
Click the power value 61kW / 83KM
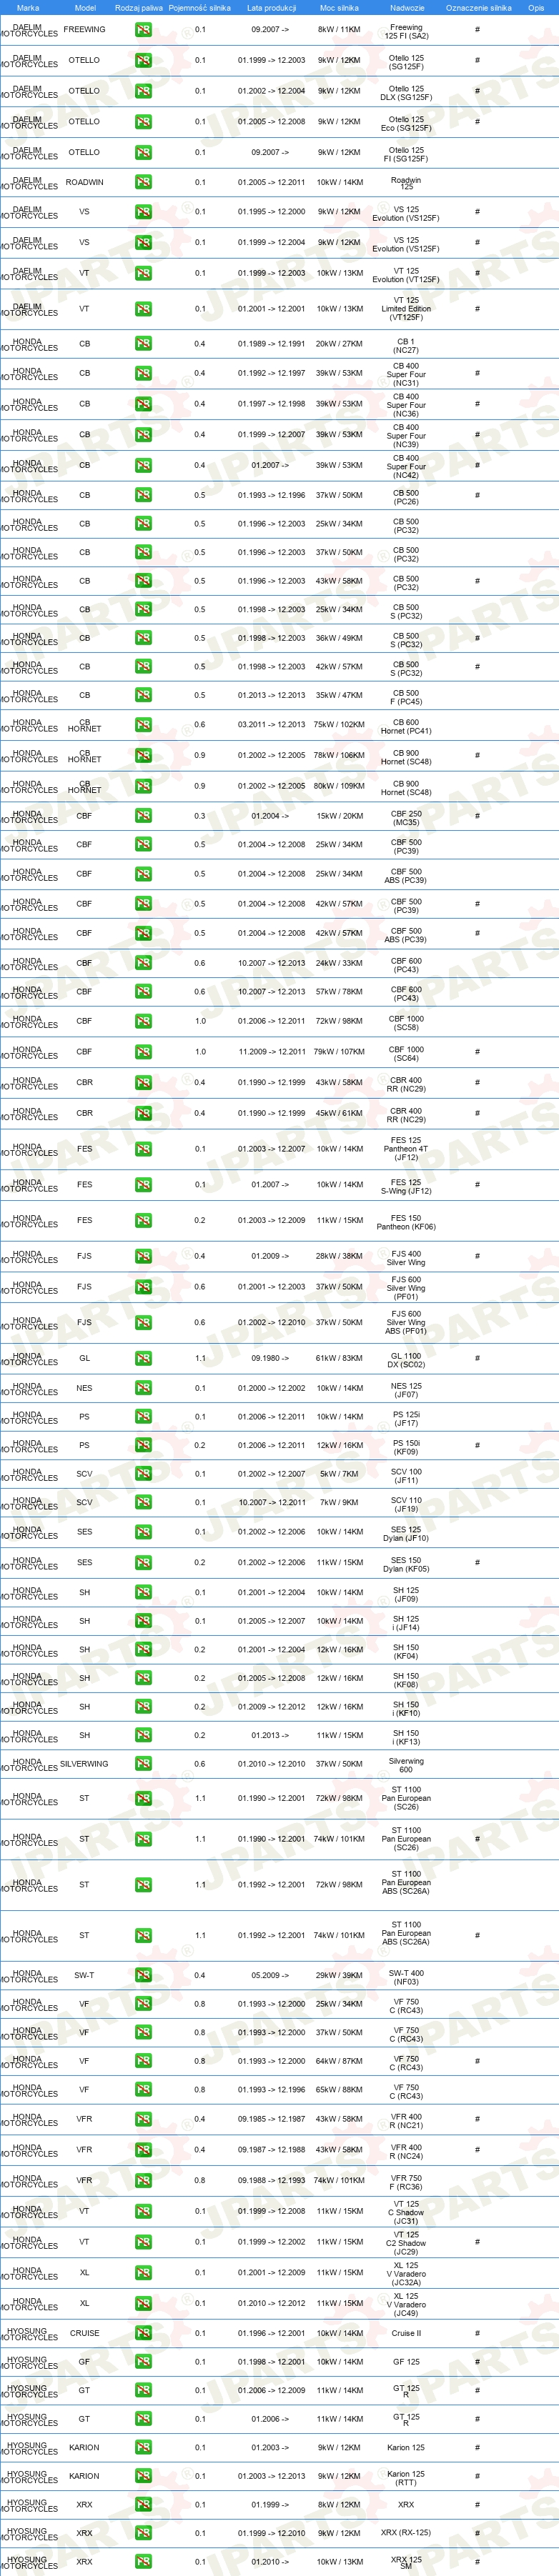[340, 1359]
